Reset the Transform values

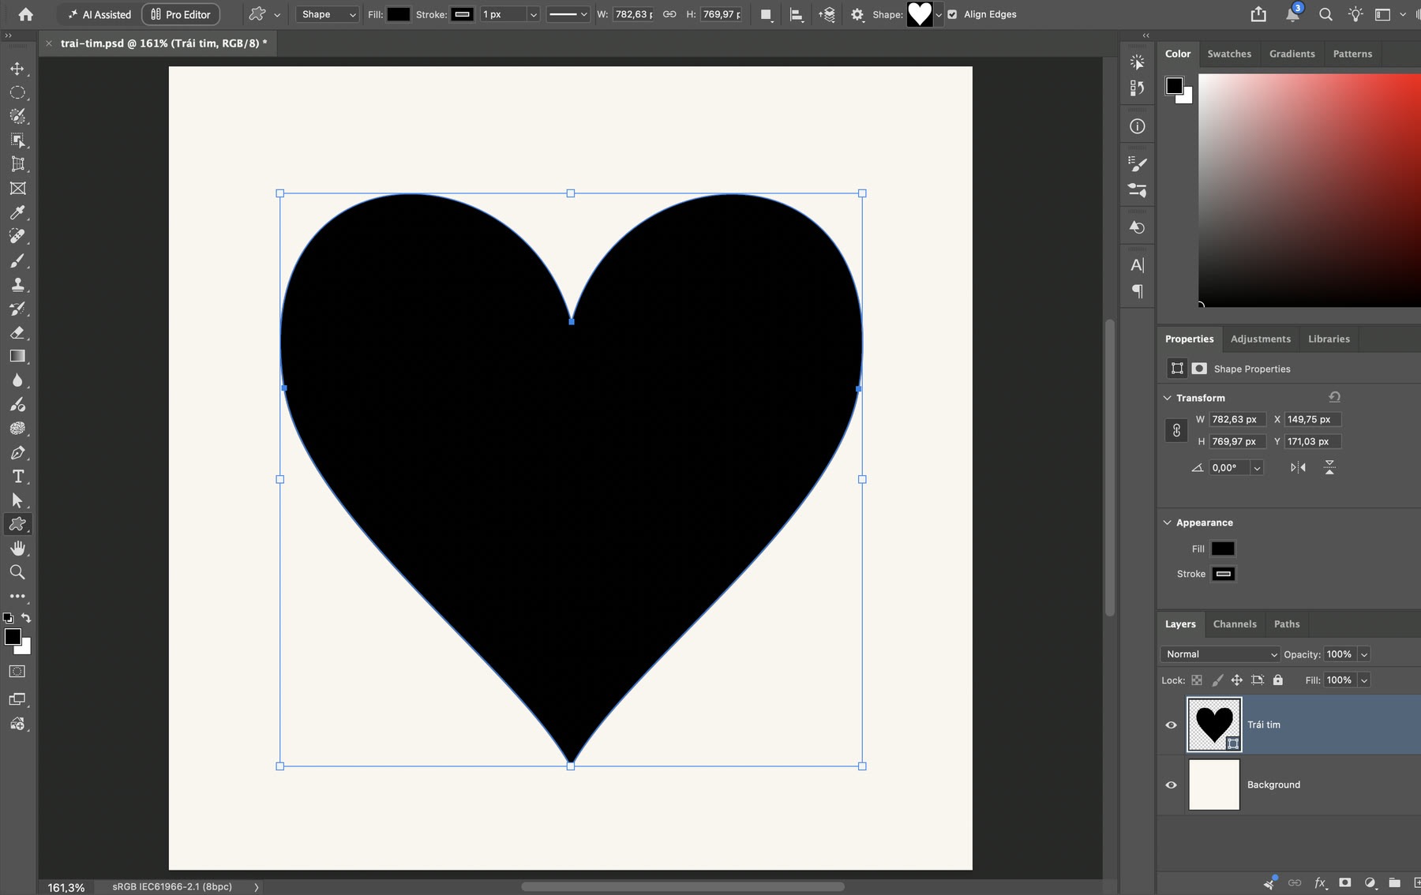point(1334,397)
